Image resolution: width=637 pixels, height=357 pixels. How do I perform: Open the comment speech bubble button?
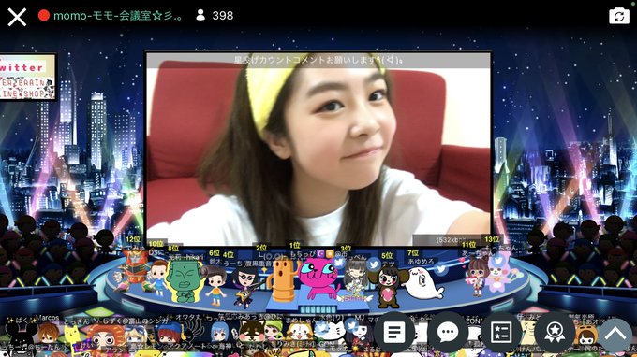[448, 333]
